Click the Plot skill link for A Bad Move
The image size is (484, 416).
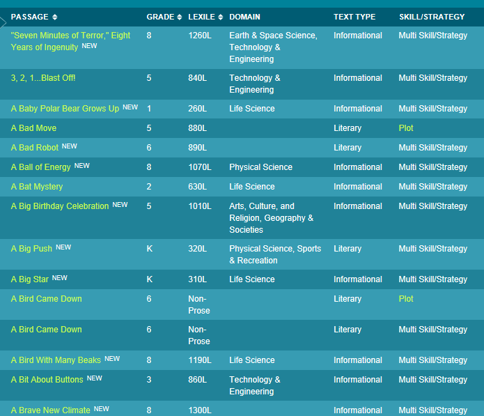[406, 128]
